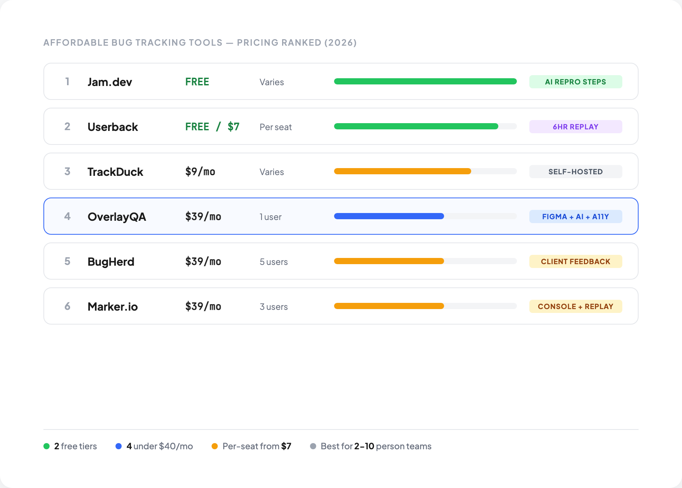Screen dimensions: 682x488
Task: Select the BugHerd tool name
Action: pyautogui.click(x=111, y=261)
